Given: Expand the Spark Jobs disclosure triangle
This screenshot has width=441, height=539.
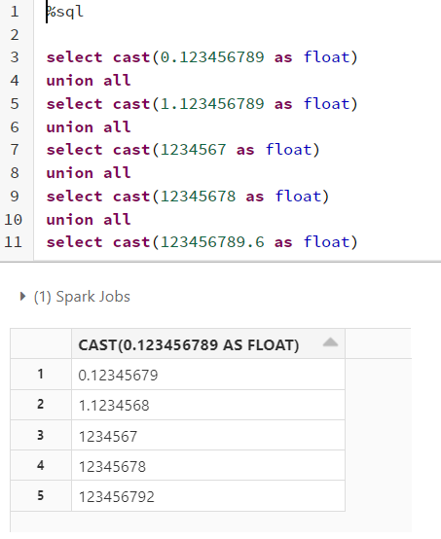Looking at the screenshot, I should tap(22, 297).
